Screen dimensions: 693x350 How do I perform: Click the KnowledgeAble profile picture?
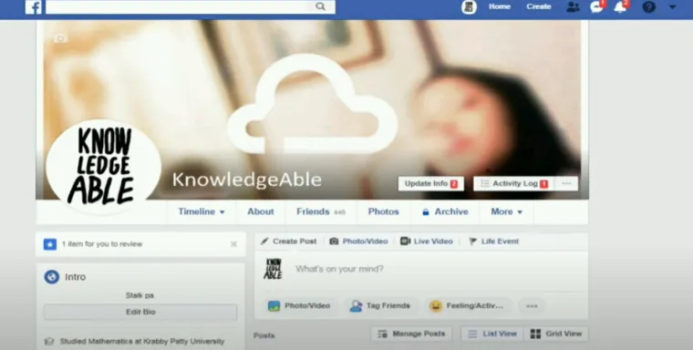pos(103,167)
